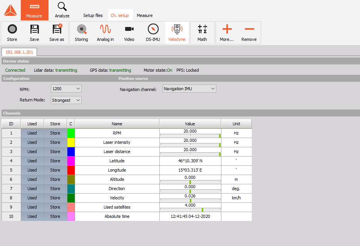Click the dark green Velocity color swatch

[x=71, y=198]
